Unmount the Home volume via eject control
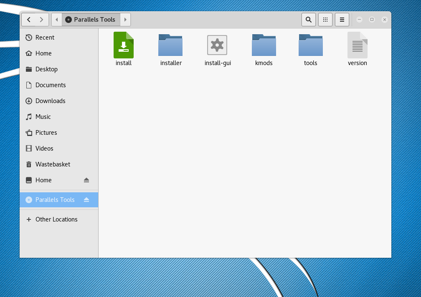Viewport: 421px width, 297px height. [x=86, y=180]
